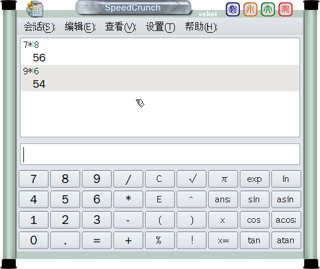Click the minus - button

pos(128,220)
